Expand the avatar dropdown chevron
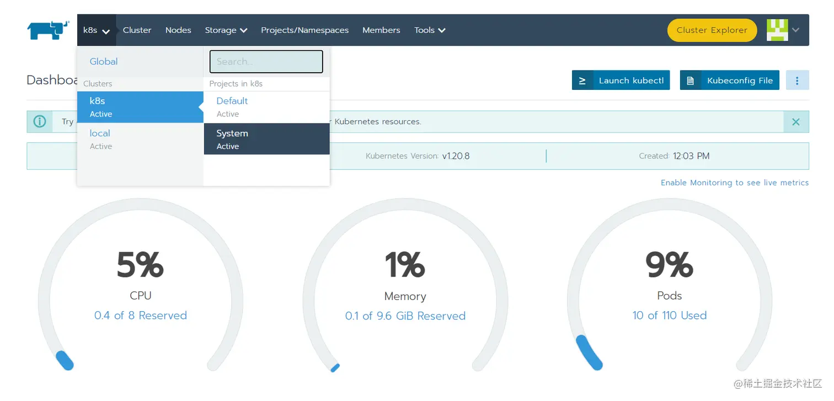Viewport: 834px width, 401px height. coord(795,30)
